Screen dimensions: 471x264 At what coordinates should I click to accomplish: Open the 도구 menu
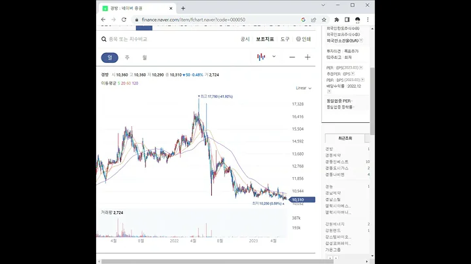click(x=285, y=39)
